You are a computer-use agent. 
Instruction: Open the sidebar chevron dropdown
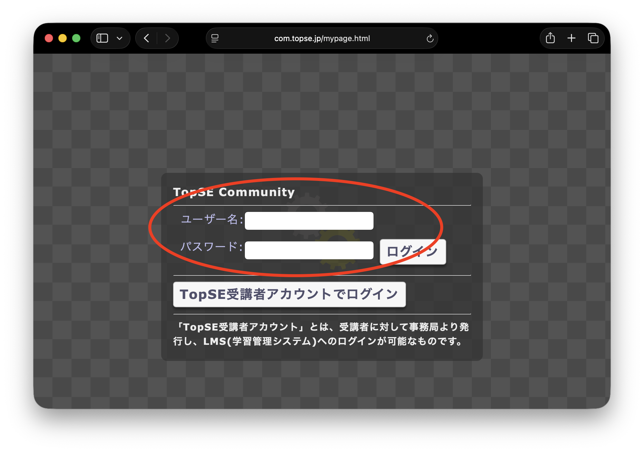click(120, 38)
